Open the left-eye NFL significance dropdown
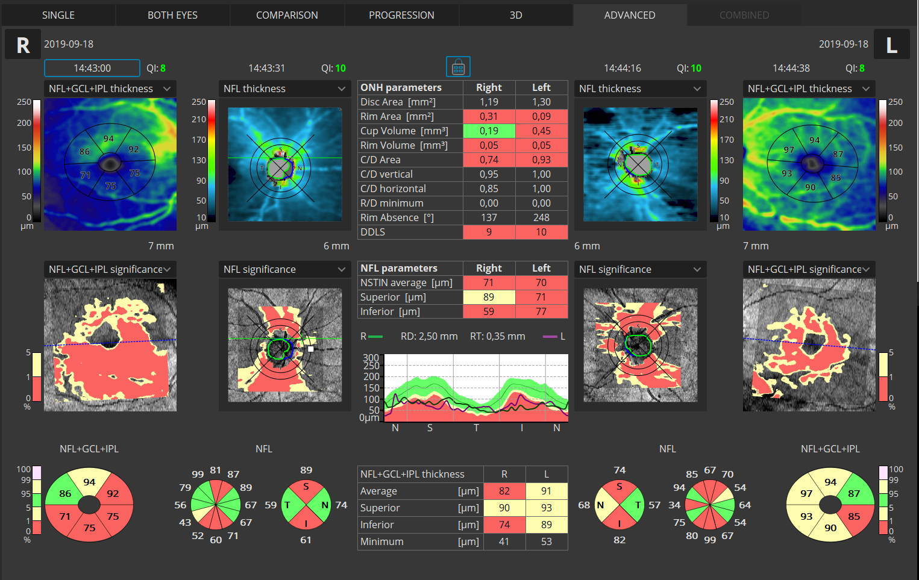919x580 pixels. [x=640, y=269]
